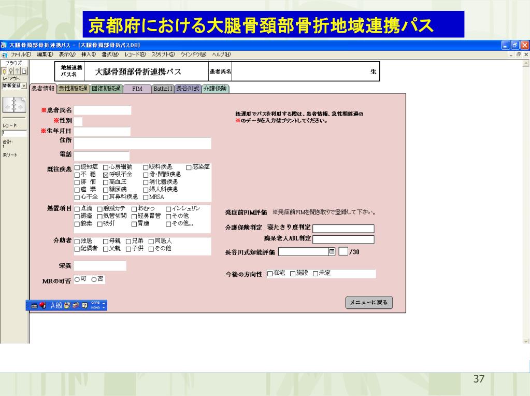
Task: Check the 在宅 direction checkbox
Action: tap(270, 274)
